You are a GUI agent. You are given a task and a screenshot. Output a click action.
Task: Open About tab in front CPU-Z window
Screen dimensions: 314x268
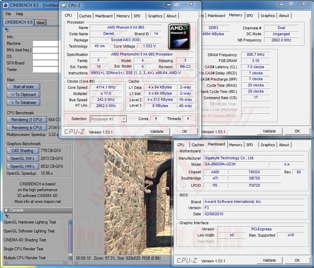[x=171, y=16]
